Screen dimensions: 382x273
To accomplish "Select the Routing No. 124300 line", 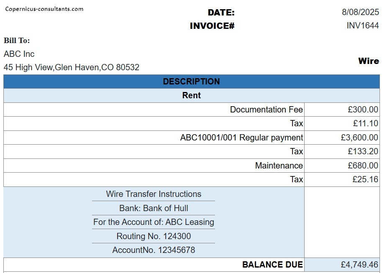I will coord(154,236).
